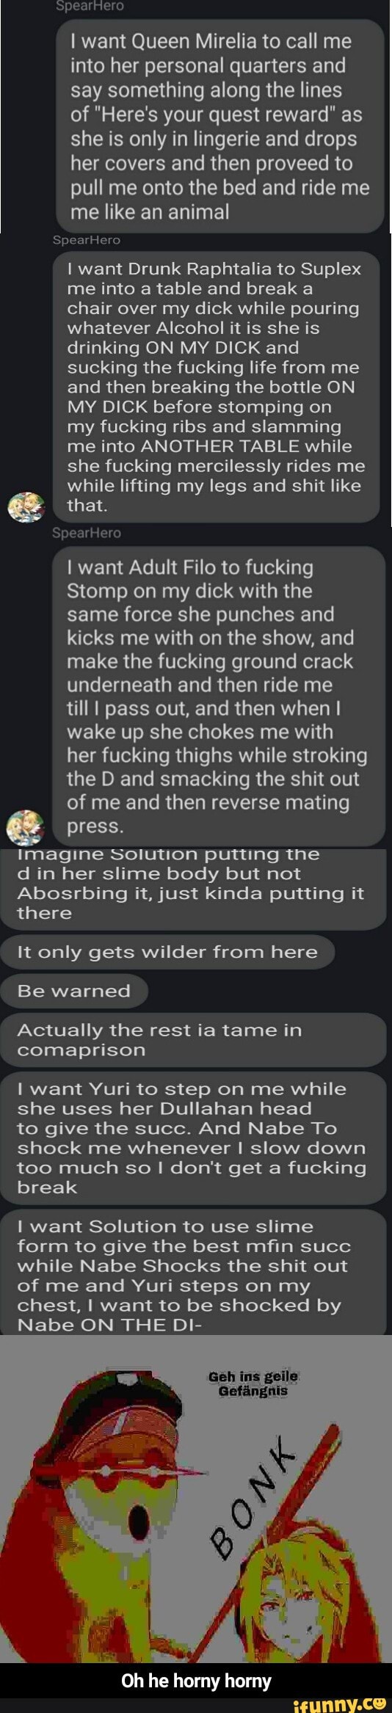Select the 'rest ia tame in comaprison' bubble
The height and width of the screenshot is (1713, 392).
[x=193, y=1040]
